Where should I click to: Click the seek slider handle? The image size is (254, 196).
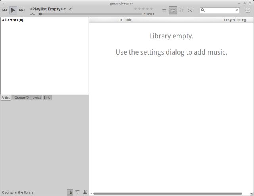[x=40, y=14]
